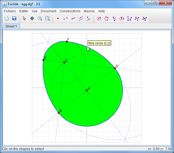The width and height of the screenshot is (174, 153).
Task: Switch to the Sheet 1 tab
Action: (x=11, y=26)
